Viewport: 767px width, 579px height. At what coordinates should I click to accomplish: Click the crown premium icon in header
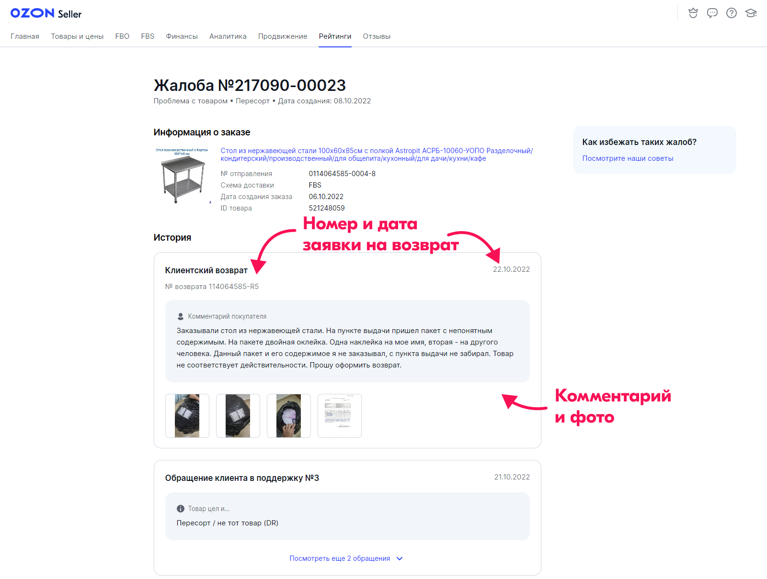[x=693, y=13]
